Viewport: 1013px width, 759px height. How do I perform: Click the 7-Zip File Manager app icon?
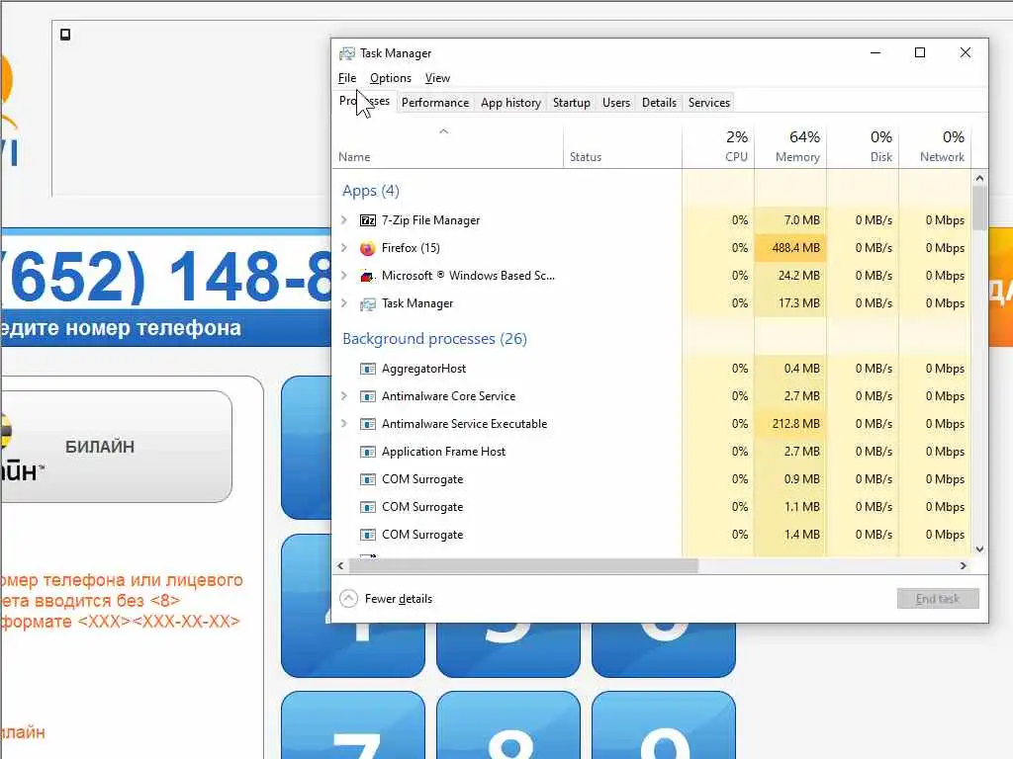(x=368, y=220)
